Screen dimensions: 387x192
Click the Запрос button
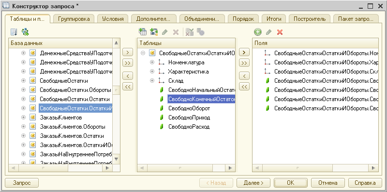coord(22,183)
